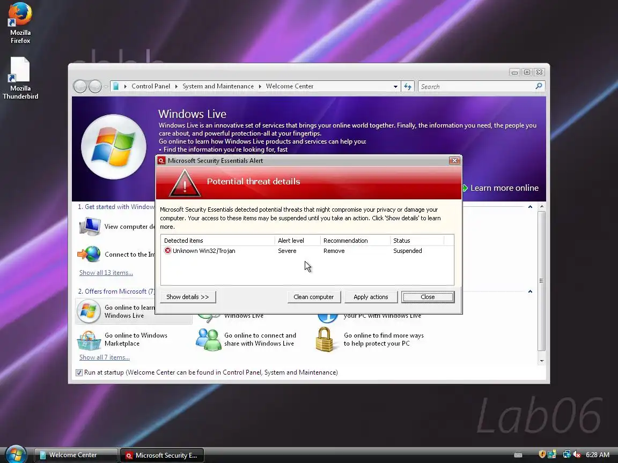Click the colored flag tray icon
618x463 pixels.
tap(552, 454)
